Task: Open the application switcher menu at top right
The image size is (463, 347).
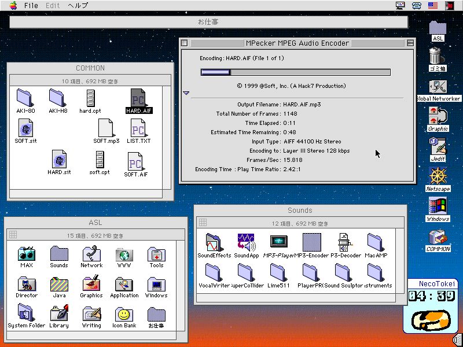Action: pyautogui.click(x=449, y=5)
